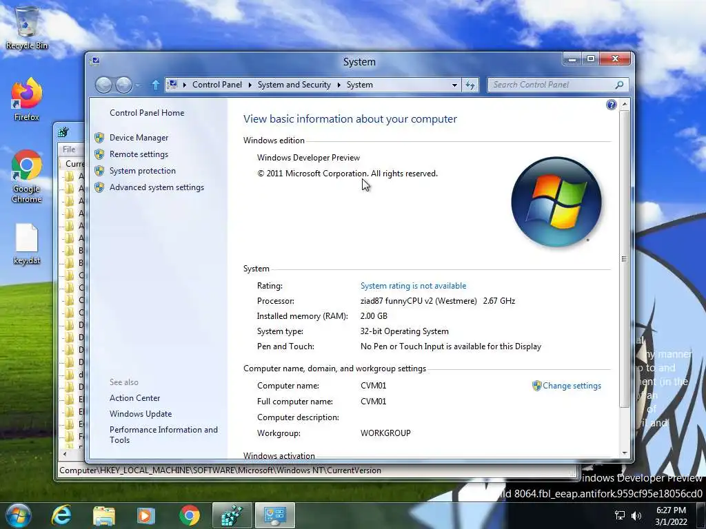Click the Back navigation arrow
This screenshot has width=706, height=529.
(103, 85)
